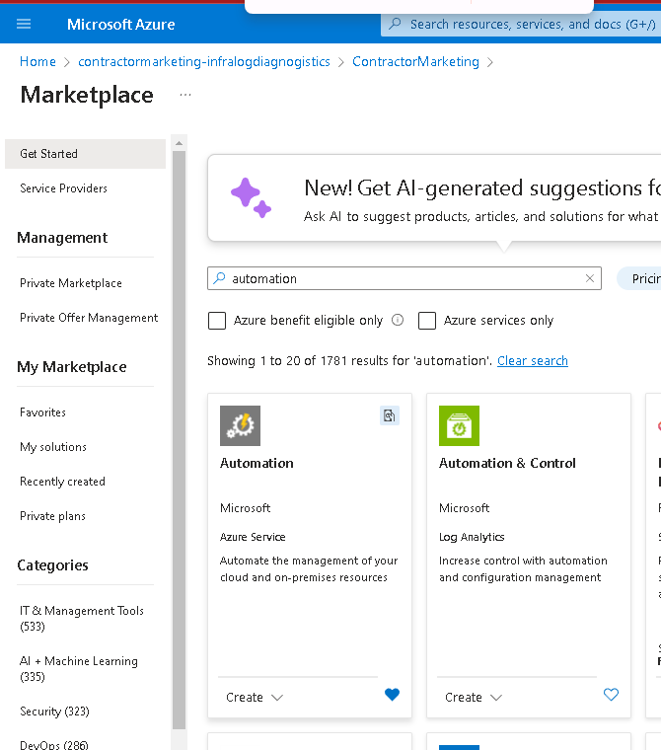Click the search magnifier icon in top bar
The image size is (661, 750).
395,24
